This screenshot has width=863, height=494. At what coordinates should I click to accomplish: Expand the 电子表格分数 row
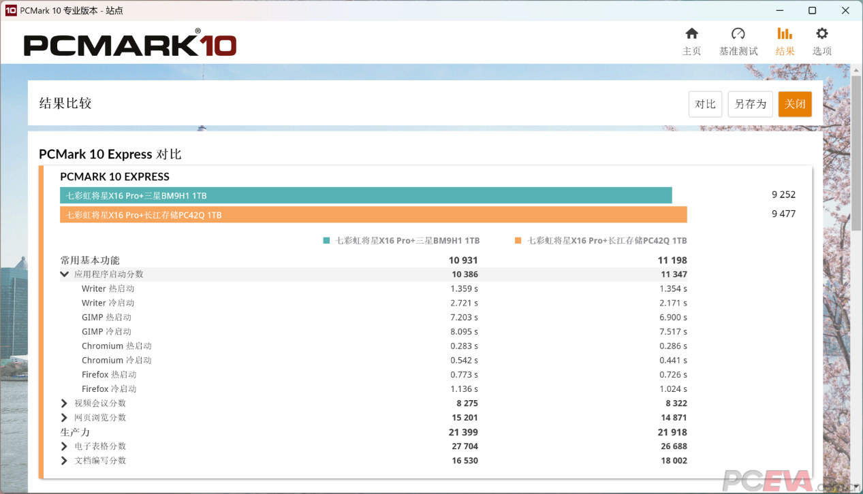click(65, 446)
